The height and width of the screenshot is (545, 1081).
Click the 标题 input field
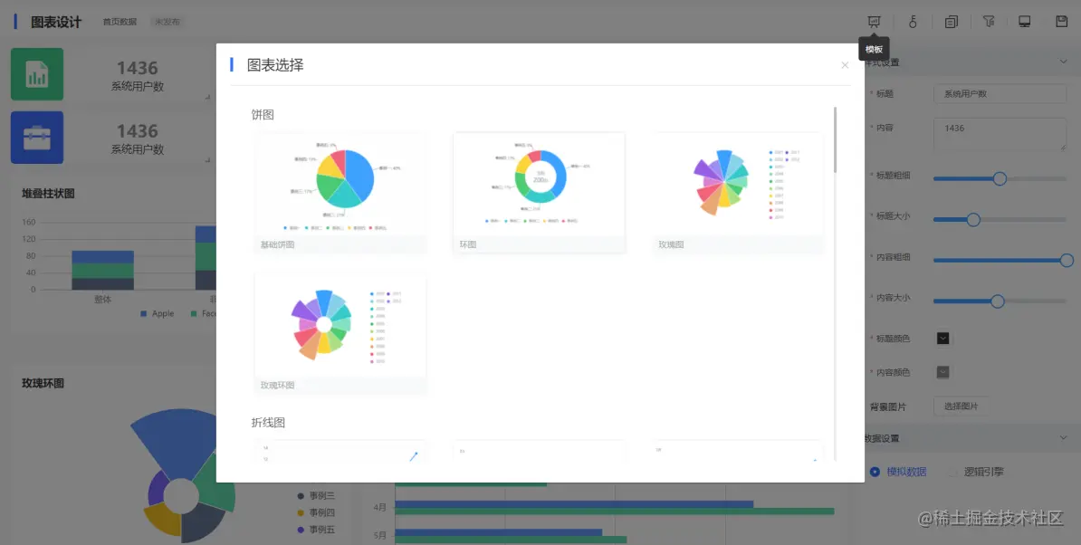[x=1000, y=94]
